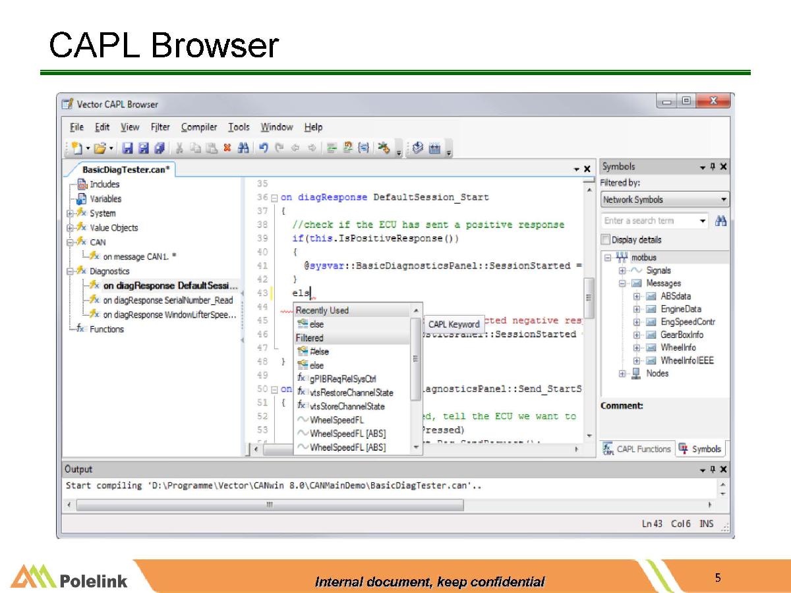Click the calendar-like icon in second toolbar

coord(434,148)
